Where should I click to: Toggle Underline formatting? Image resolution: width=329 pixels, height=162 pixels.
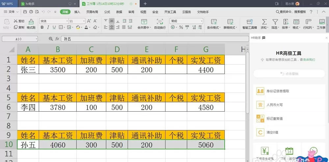pyautogui.click(x=54, y=27)
